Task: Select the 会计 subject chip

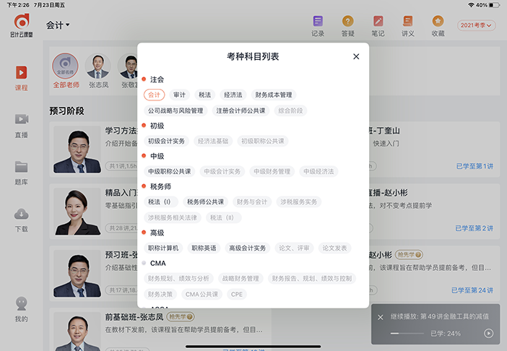Action: pyautogui.click(x=154, y=95)
